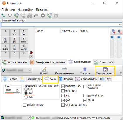
Task: Click the port spinner arrows
Action: coord(18,90)
